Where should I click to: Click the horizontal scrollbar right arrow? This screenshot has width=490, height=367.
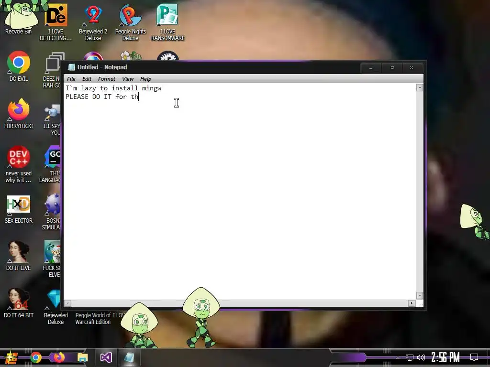(412, 303)
